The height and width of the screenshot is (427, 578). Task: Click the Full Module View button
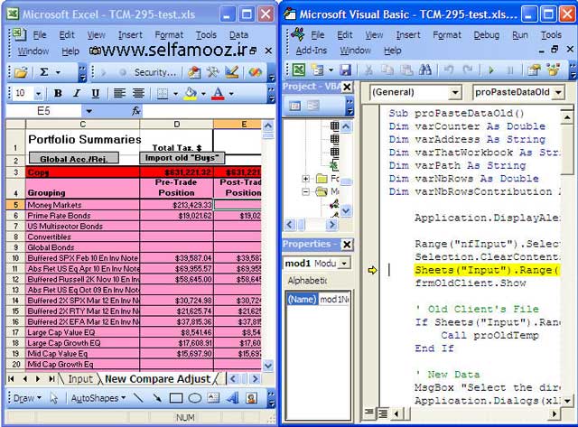[383, 413]
